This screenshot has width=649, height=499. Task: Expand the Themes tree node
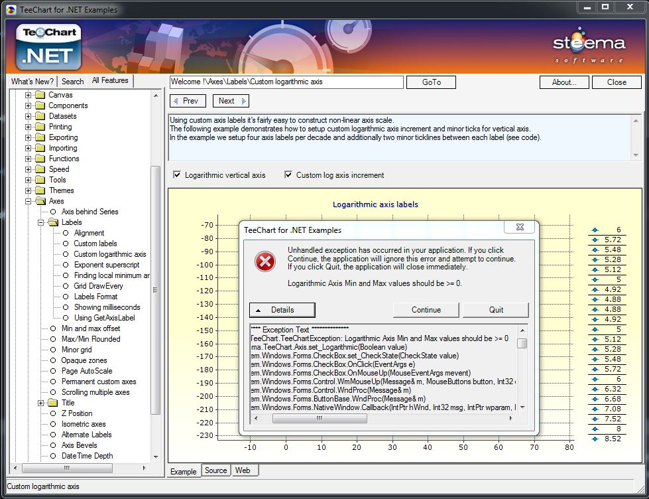28,190
